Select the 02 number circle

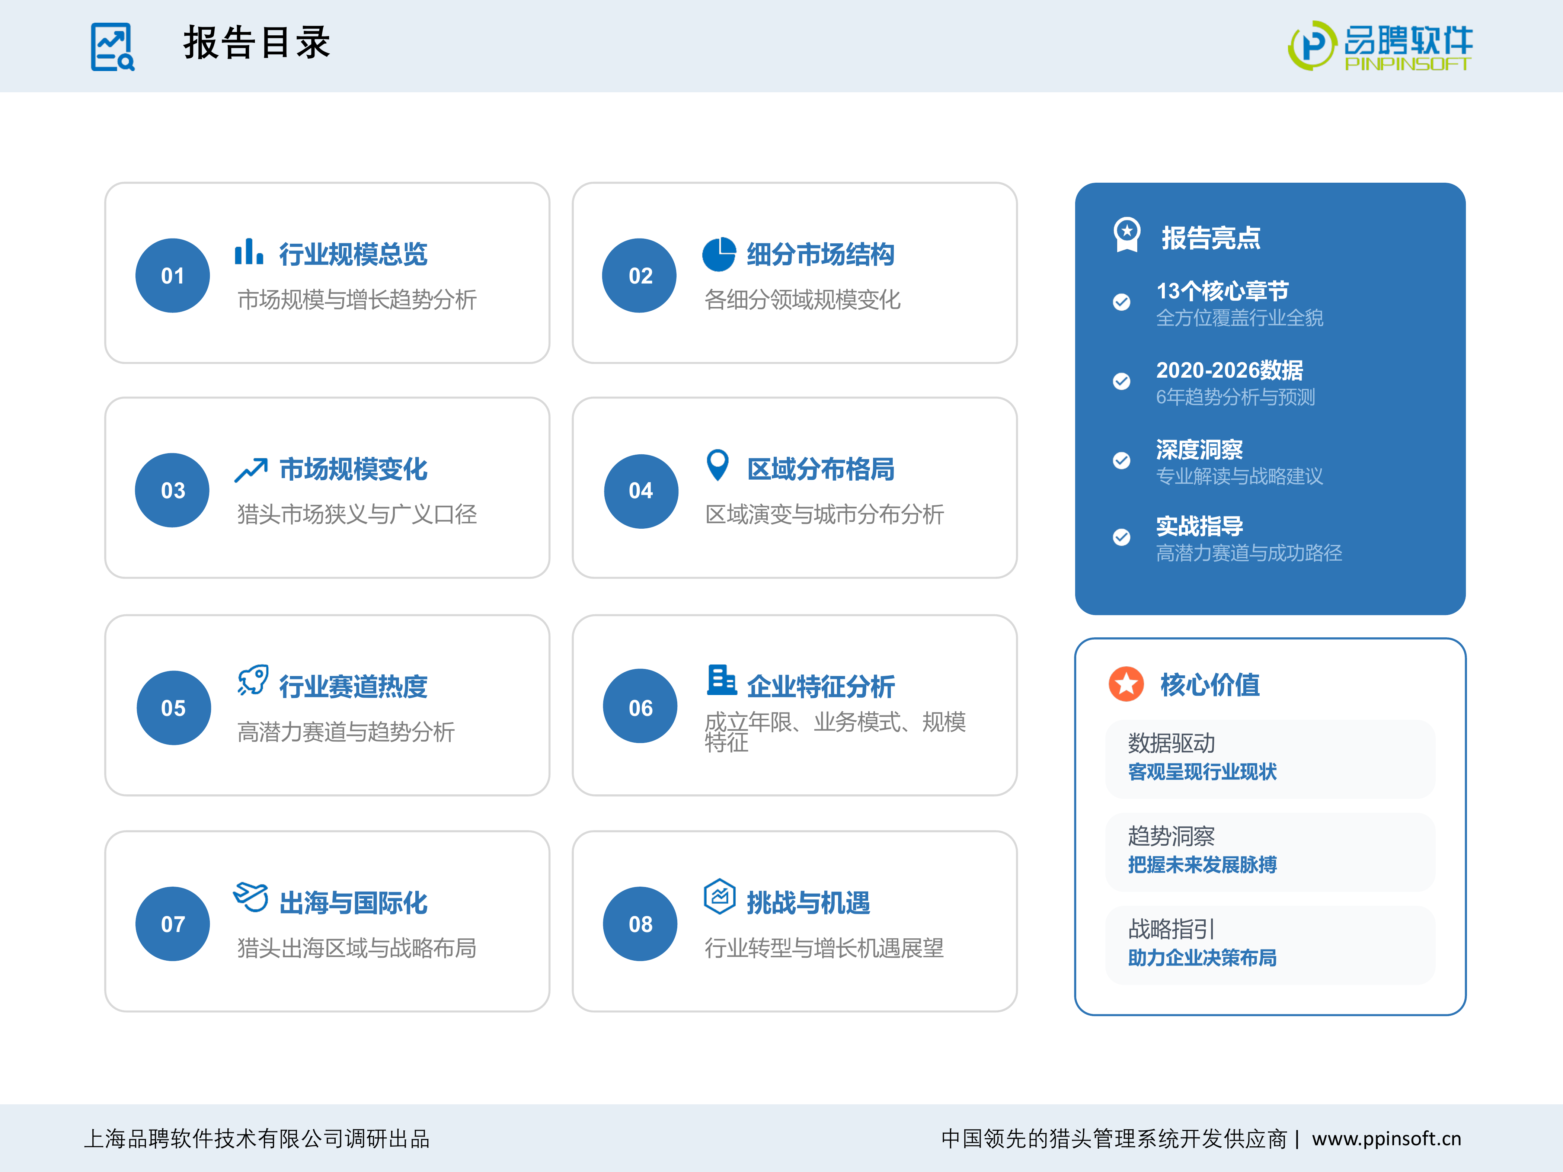click(x=639, y=276)
